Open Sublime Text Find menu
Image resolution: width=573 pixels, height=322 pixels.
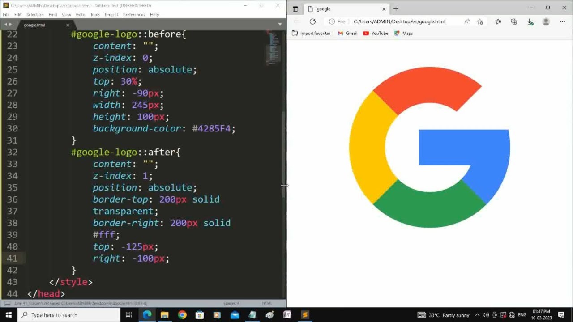[x=53, y=14]
